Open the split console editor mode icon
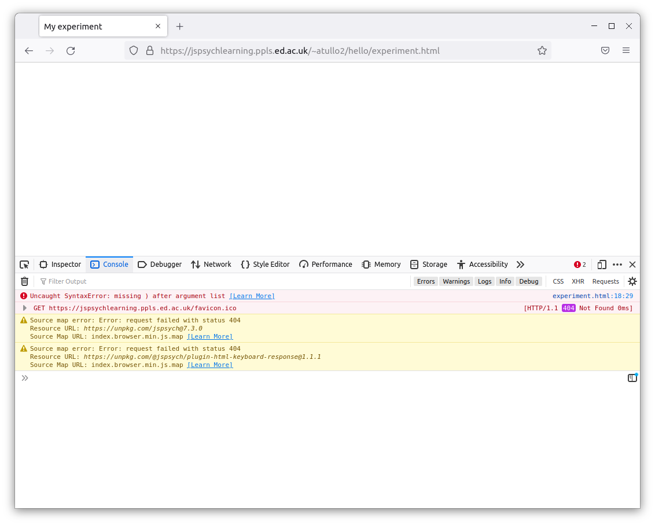The image size is (655, 525). [x=632, y=378]
